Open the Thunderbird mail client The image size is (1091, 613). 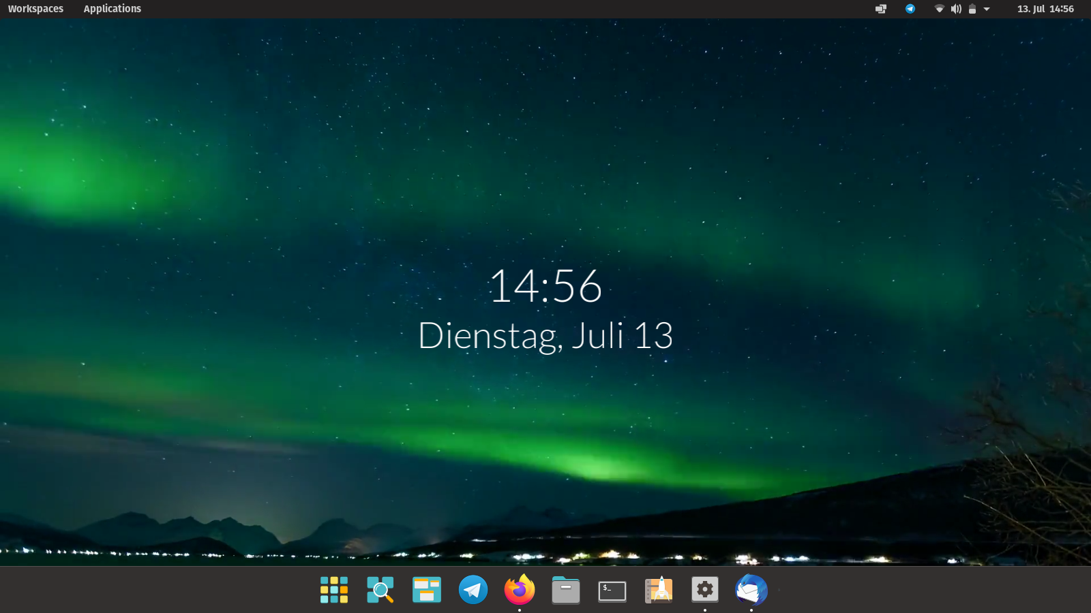click(751, 590)
